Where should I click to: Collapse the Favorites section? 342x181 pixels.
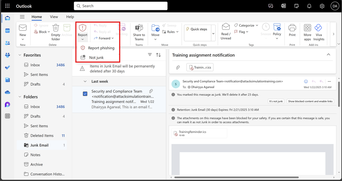[x=20, y=55]
